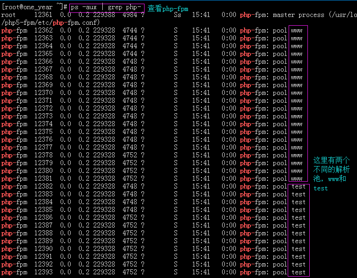The image size is (357, 278).
Task: Click RSS value 4744 on PID 12363 row
Action: pyautogui.click(x=130, y=38)
